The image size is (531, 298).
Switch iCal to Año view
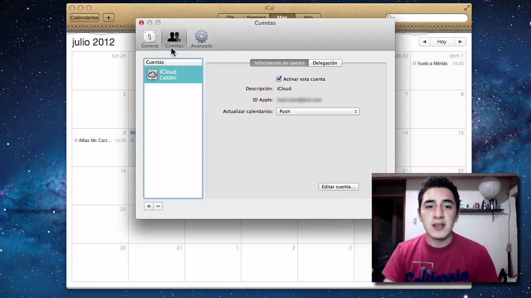tap(308, 18)
